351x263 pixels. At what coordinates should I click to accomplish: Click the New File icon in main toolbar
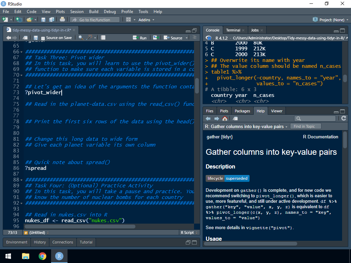[6, 20]
